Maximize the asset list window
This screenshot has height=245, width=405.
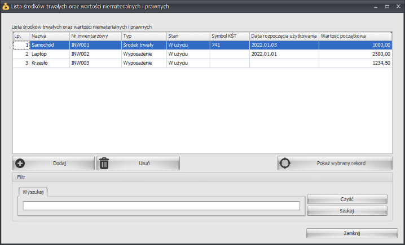coord(387,7)
